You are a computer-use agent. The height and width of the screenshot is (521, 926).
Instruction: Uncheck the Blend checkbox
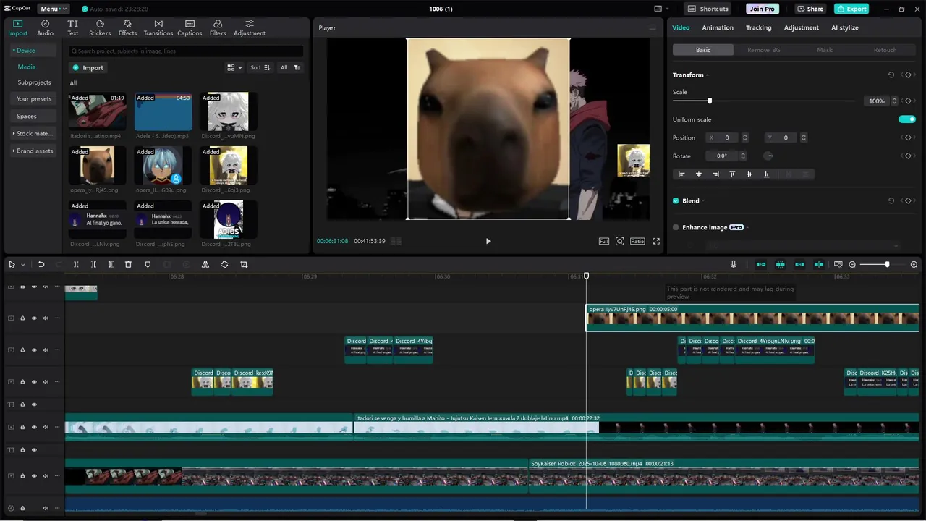(x=676, y=201)
